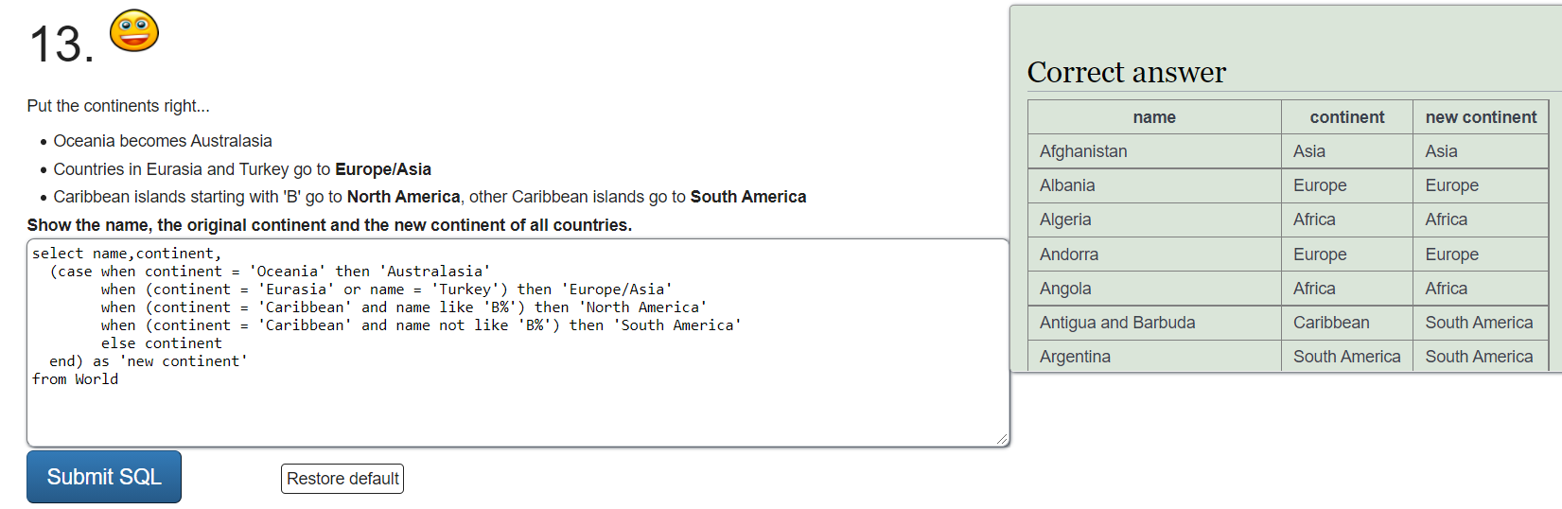Image resolution: width=1562 pixels, height=509 pixels.
Task: Click the 'name' column header
Action: click(1154, 117)
